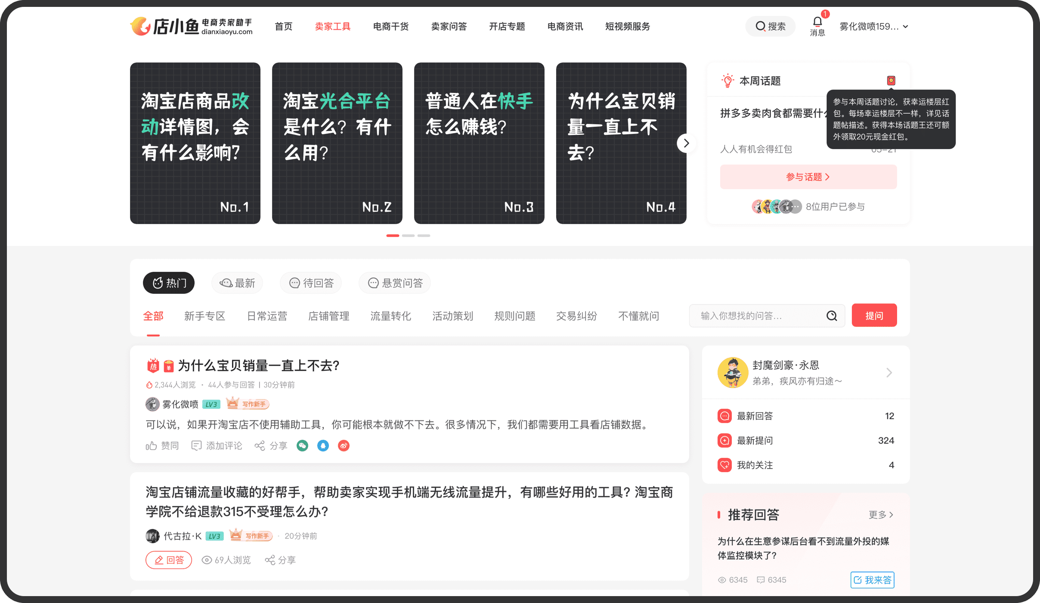Screen dimensions: 1040x603
Task: Expand the 雾化微喷159… account dropdown
Action: [874, 26]
